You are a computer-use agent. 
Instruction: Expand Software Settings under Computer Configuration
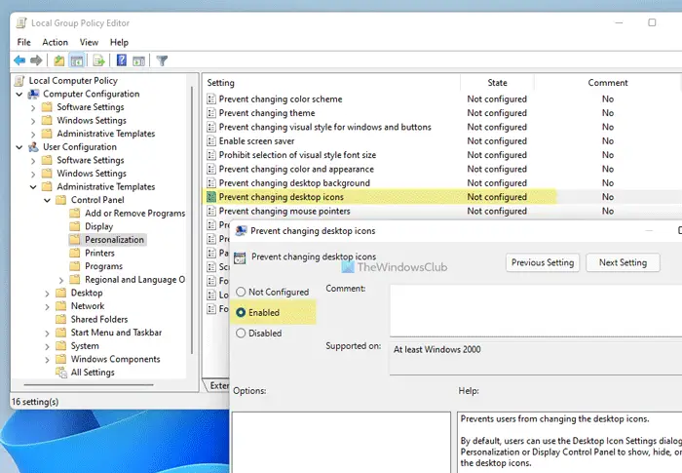click(33, 107)
